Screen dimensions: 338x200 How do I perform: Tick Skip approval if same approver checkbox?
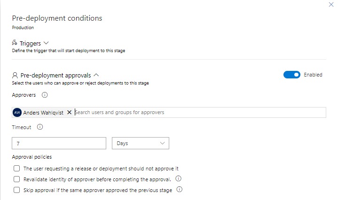(x=16, y=190)
